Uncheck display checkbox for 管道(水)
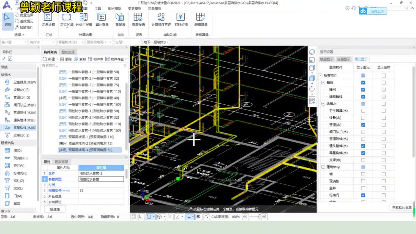 click(x=363, y=125)
